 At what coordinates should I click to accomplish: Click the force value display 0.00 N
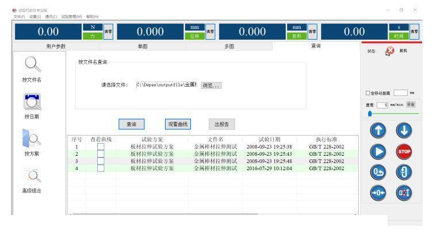click(48, 32)
